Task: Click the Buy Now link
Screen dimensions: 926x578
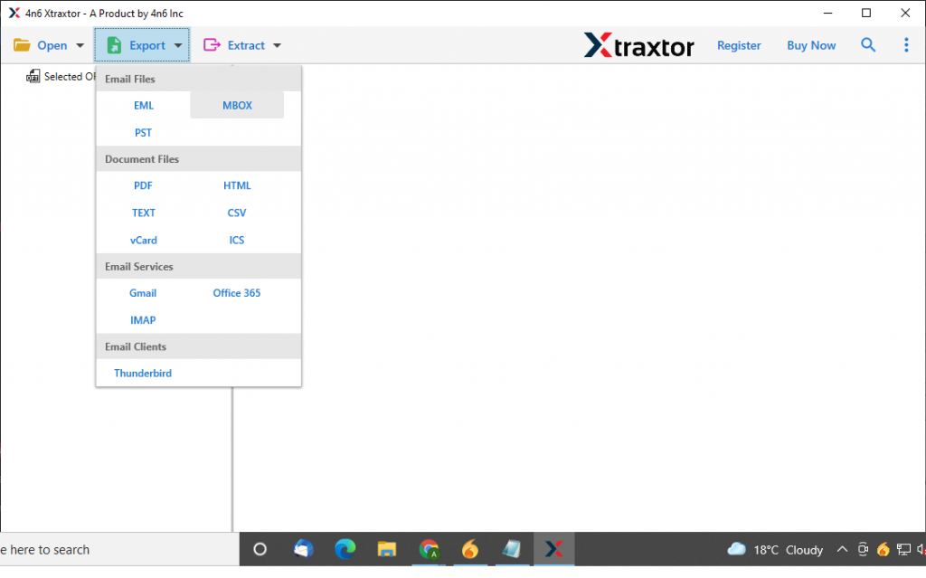Action: tap(810, 44)
